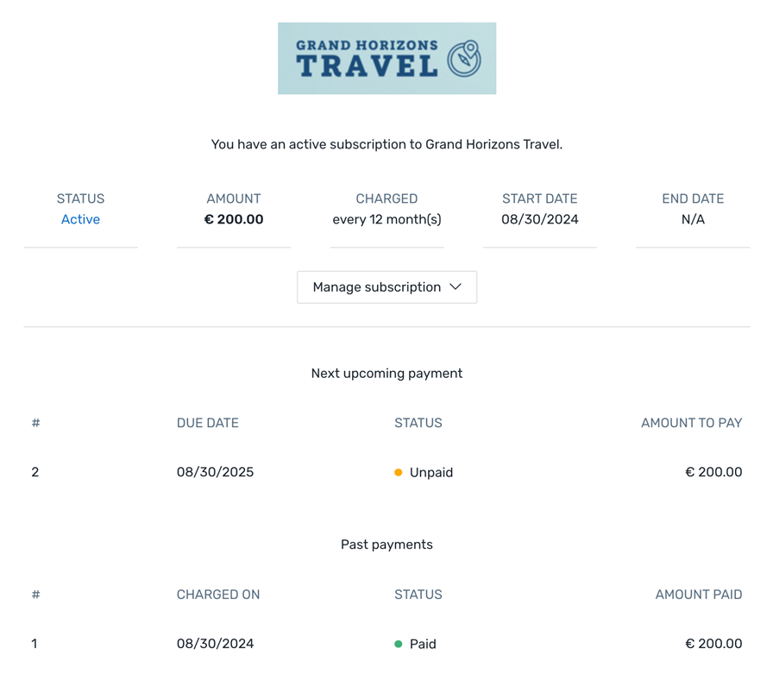This screenshot has width=773, height=680.
Task: Select the Paid status label
Action: pos(423,644)
